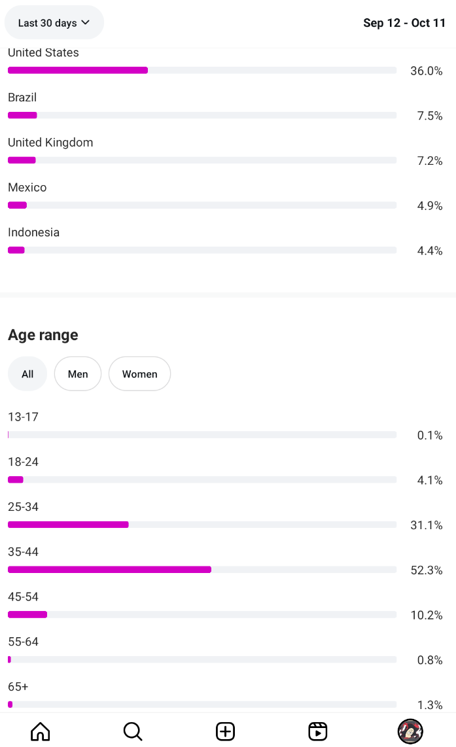The width and height of the screenshot is (456, 747).
Task: Tap the United Kingdom bar
Action: tap(202, 160)
